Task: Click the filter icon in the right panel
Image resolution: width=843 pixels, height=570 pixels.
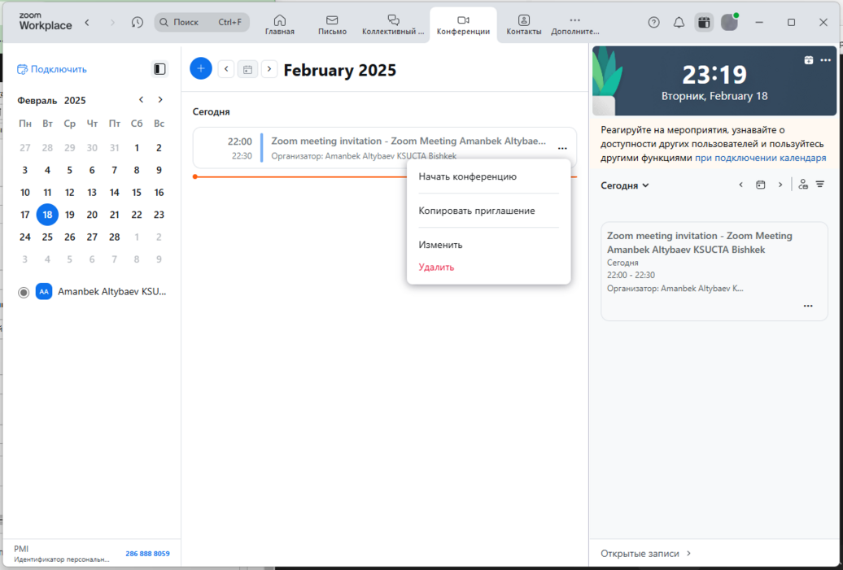Action: 820,185
